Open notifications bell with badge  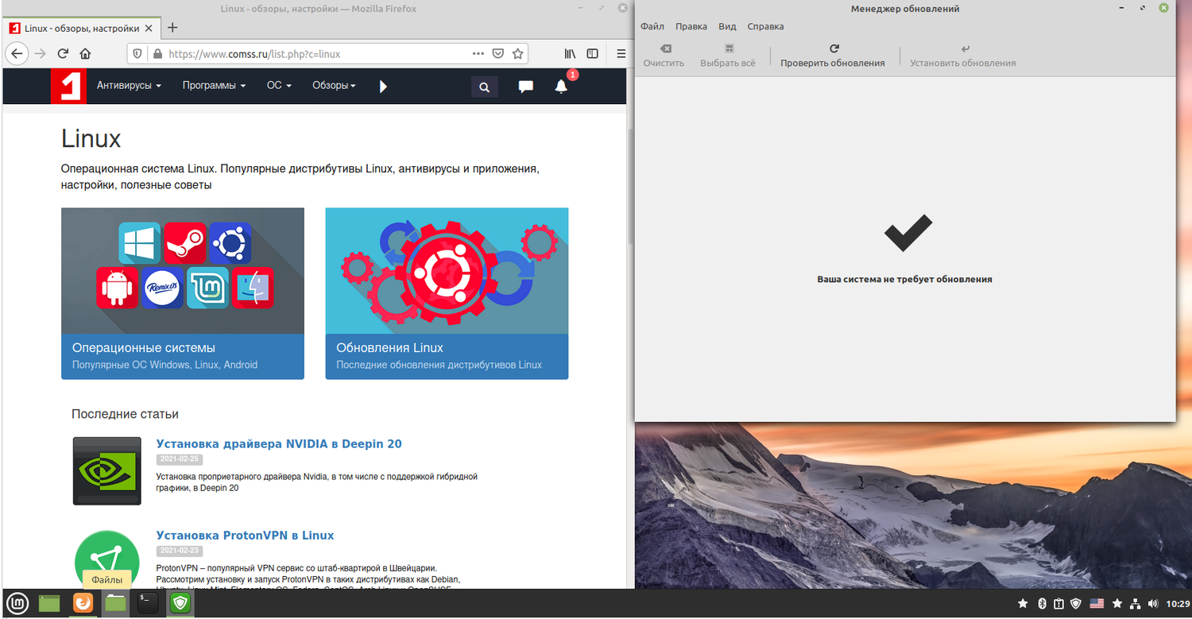pos(562,86)
